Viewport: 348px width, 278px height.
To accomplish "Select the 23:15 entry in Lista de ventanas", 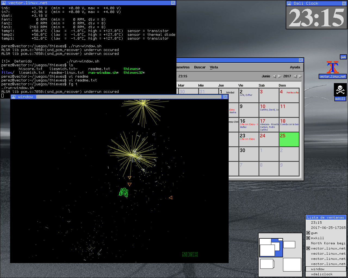I will (x=326, y=223).
